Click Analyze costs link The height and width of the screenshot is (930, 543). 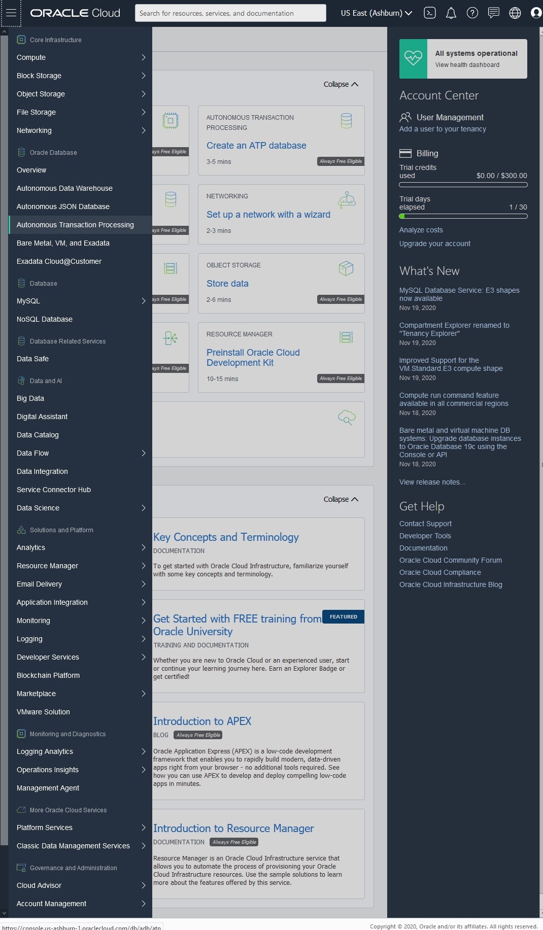click(421, 230)
